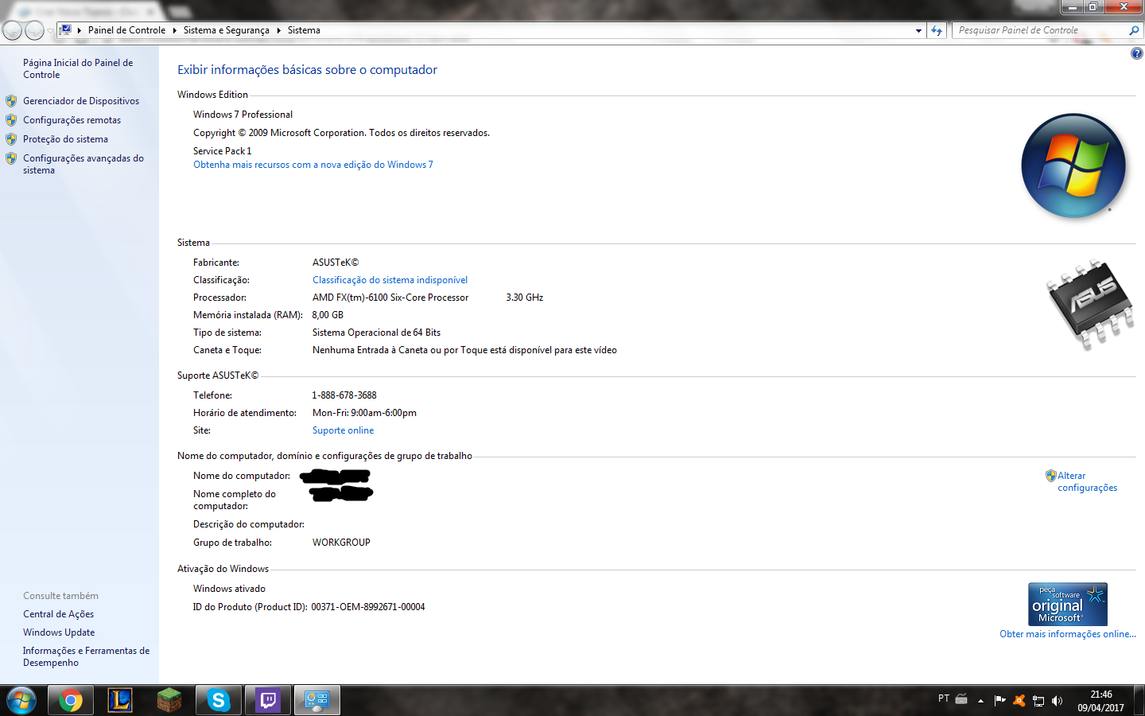
Task: Open Informações e Ferramentas de Desempenho
Action: pos(86,656)
